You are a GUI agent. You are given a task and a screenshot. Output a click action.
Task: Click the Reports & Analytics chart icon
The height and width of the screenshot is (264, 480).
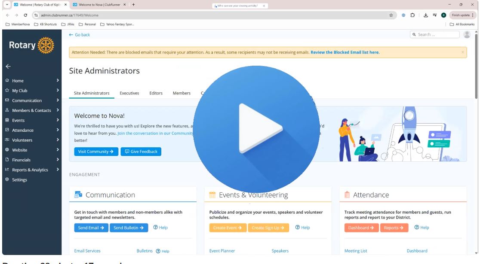[7, 169]
